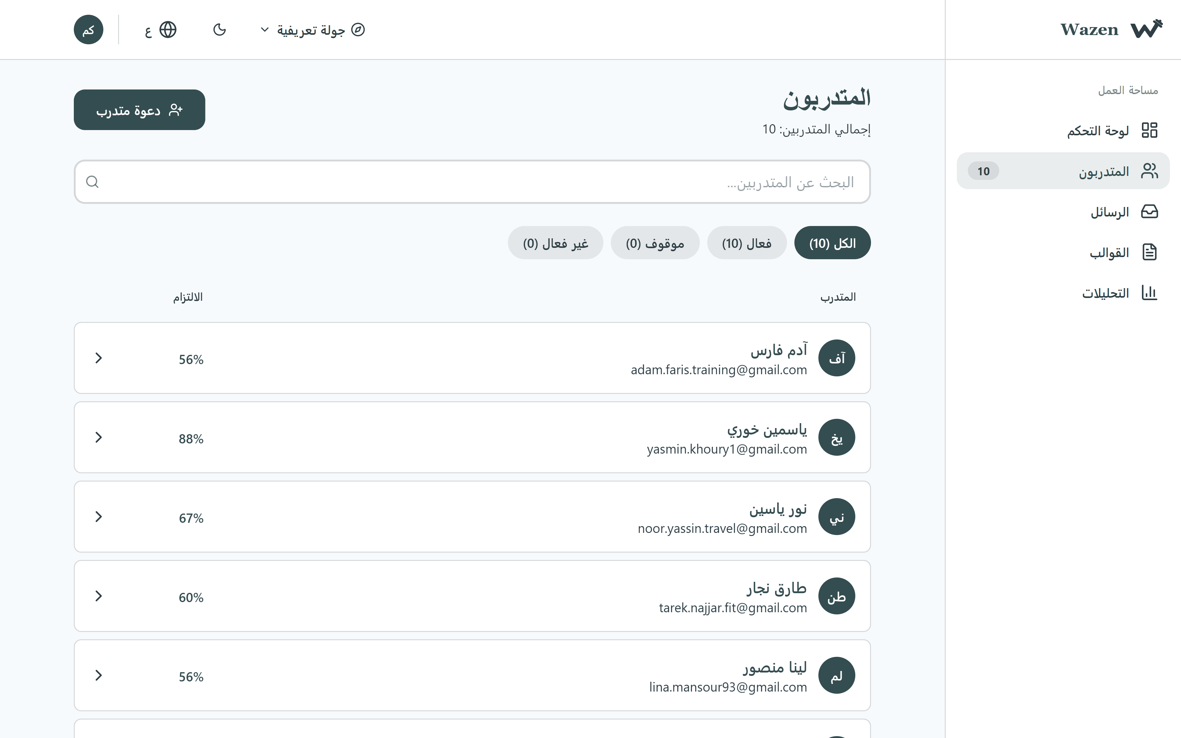Open the كم user profile avatar

tap(88, 30)
